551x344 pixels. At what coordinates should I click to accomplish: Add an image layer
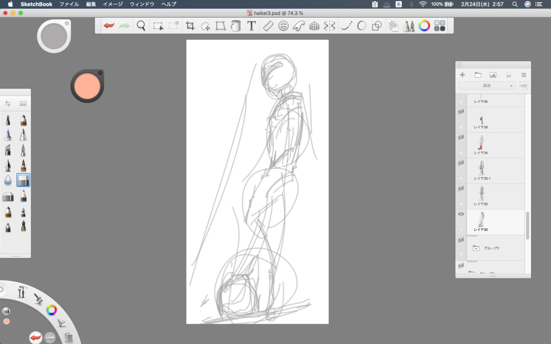493,75
